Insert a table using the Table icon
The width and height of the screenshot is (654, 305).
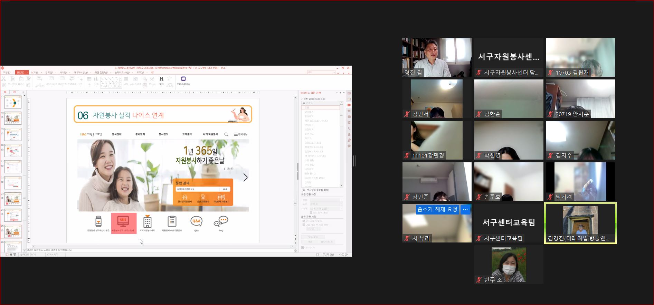89,79
